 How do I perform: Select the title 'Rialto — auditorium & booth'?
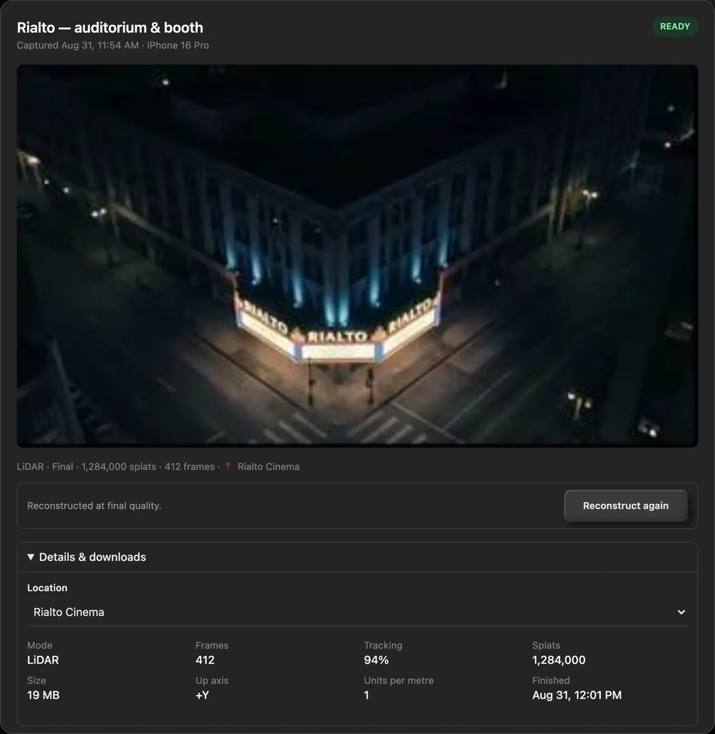pos(110,27)
